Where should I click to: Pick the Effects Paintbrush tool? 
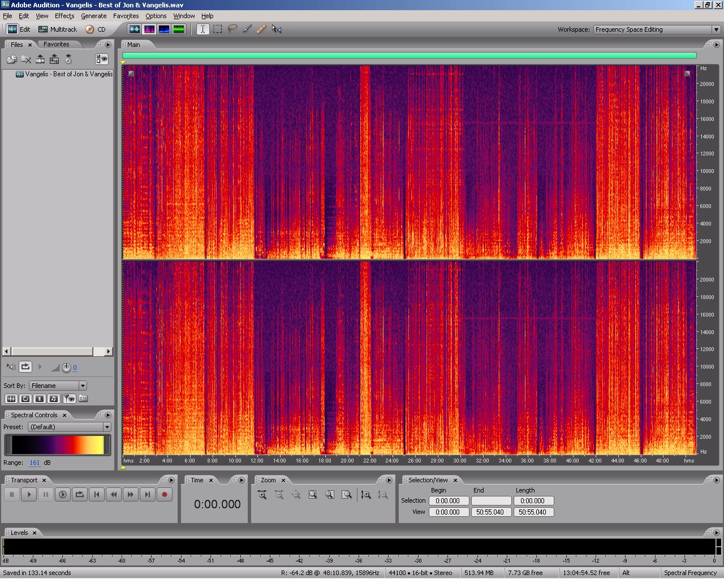pos(247,29)
